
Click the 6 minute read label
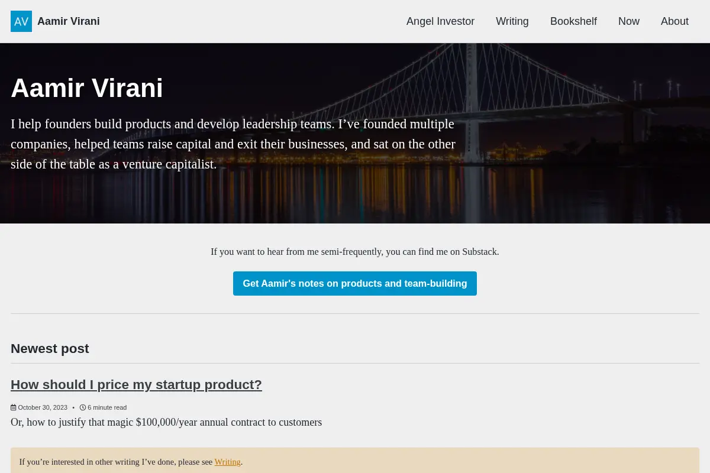[107, 407]
